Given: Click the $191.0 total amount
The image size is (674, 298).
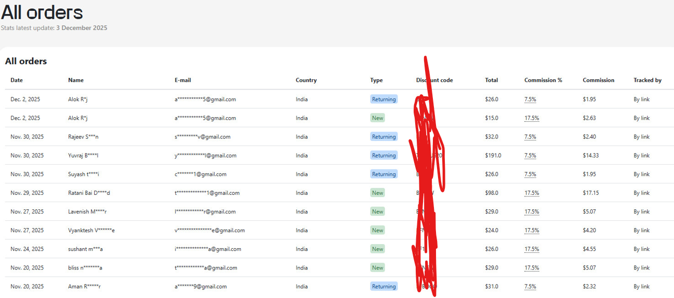Looking at the screenshot, I should point(493,155).
